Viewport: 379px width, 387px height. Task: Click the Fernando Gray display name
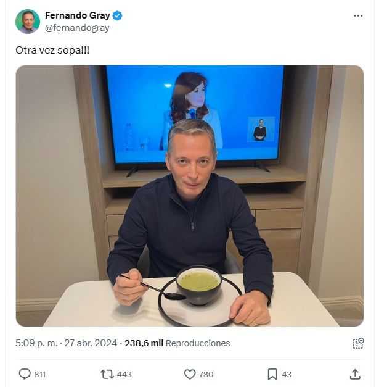coord(78,15)
